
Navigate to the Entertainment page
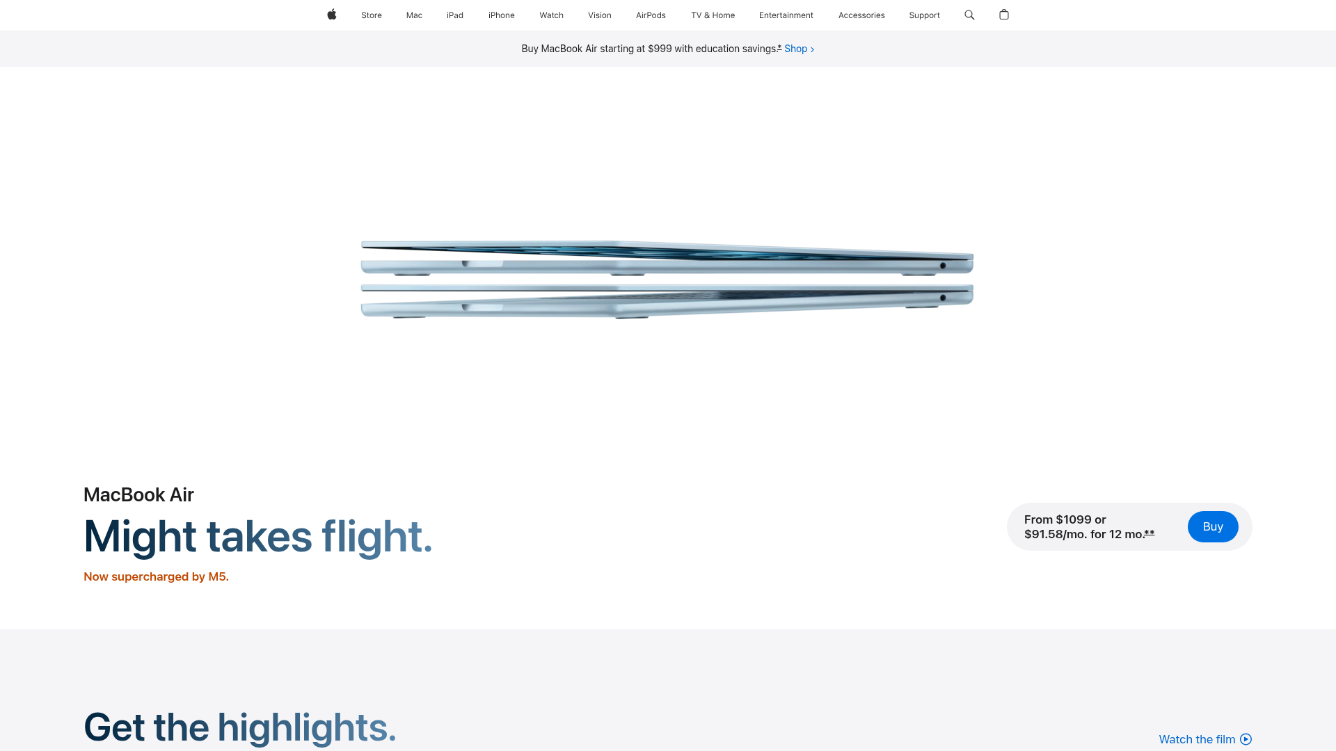786,15
